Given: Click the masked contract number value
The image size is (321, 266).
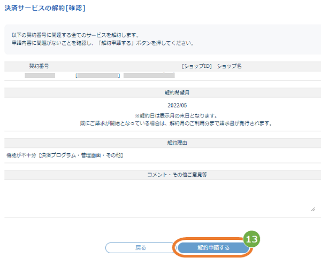Looking at the screenshot, I should [x=40, y=75].
